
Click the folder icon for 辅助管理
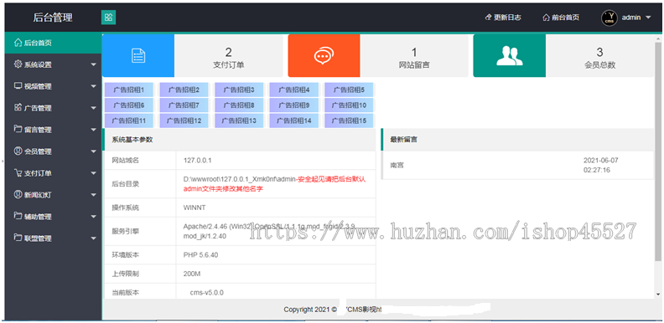[x=18, y=216]
